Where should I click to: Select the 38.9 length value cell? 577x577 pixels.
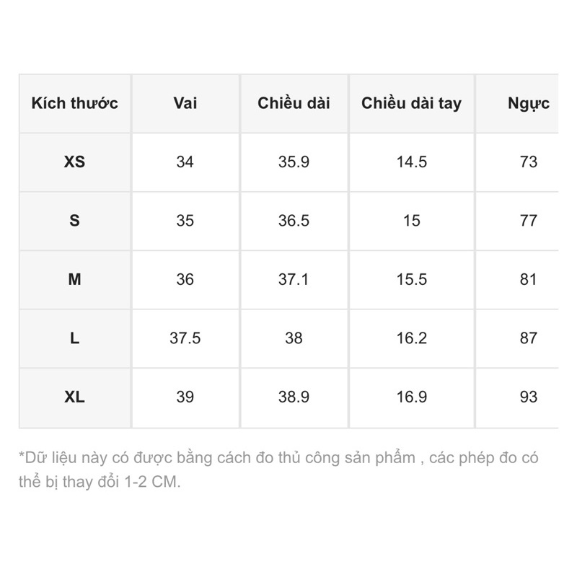[294, 397]
